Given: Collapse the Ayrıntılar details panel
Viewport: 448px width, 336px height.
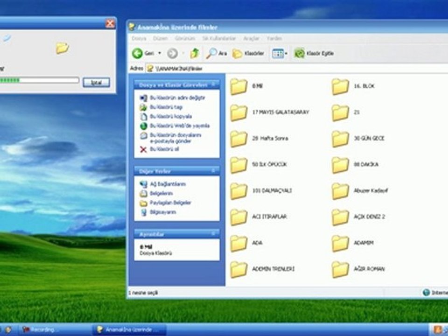Looking at the screenshot, I should tap(213, 234).
